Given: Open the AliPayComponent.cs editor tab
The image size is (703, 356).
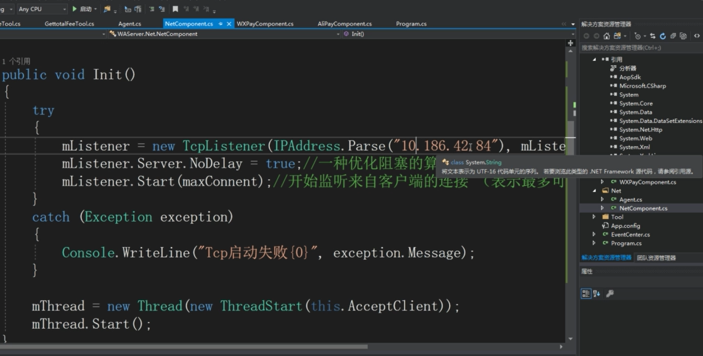Looking at the screenshot, I should 344,23.
